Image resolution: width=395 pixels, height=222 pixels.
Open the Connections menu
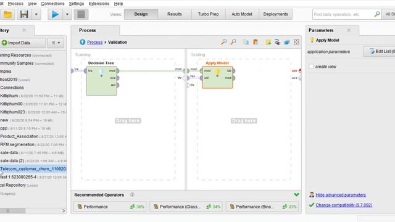(x=52, y=4)
